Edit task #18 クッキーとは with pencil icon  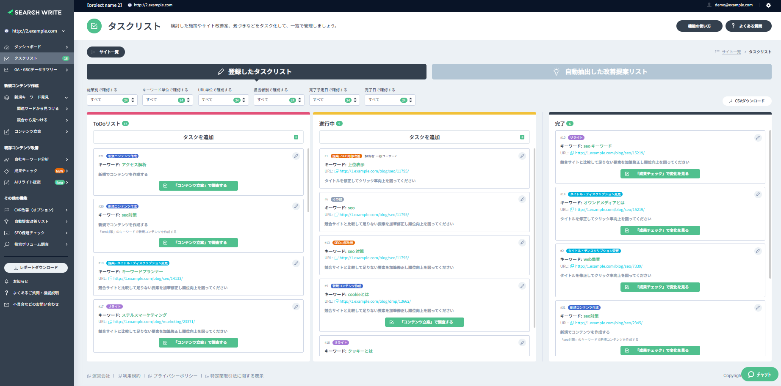pyautogui.click(x=522, y=342)
